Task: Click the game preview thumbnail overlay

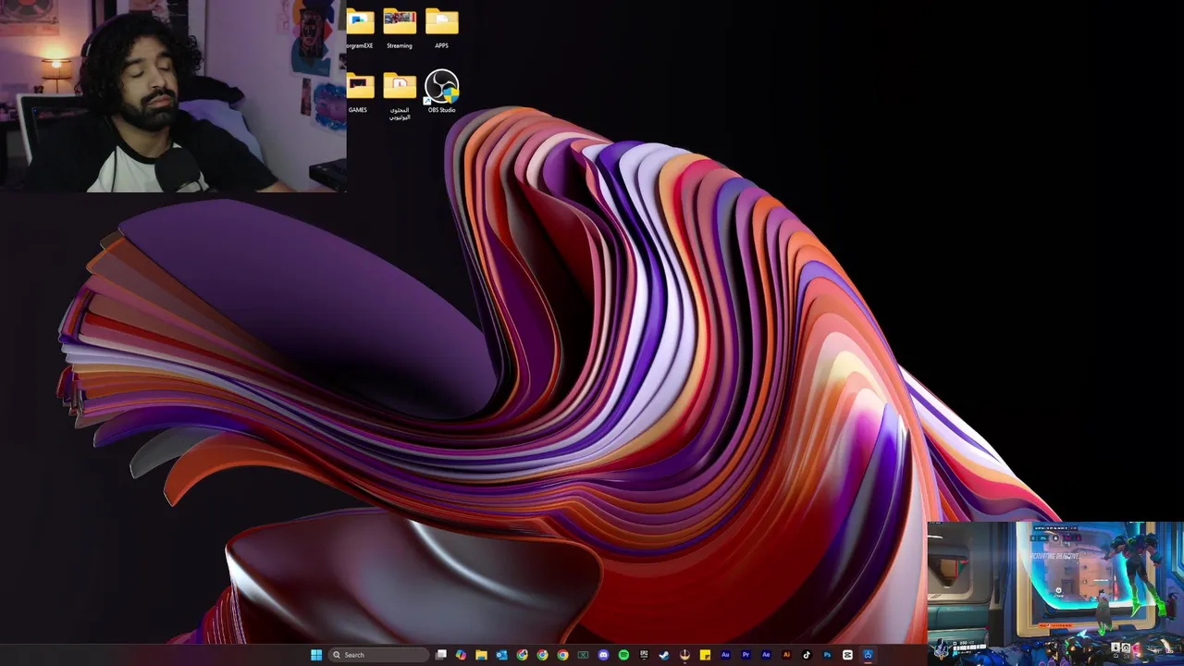Action: pyautogui.click(x=1055, y=593)
